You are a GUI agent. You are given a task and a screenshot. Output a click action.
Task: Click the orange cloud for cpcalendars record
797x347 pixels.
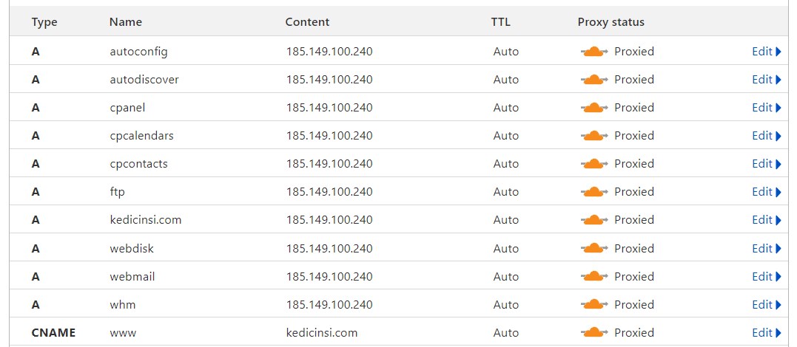594,136
